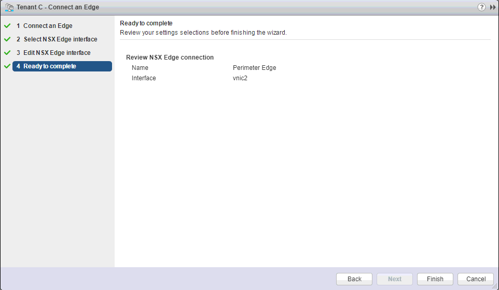Click the vnic2 interface value
Image resolution: width=499 pixels, height=290 pixels.
(x=240, y=78)
